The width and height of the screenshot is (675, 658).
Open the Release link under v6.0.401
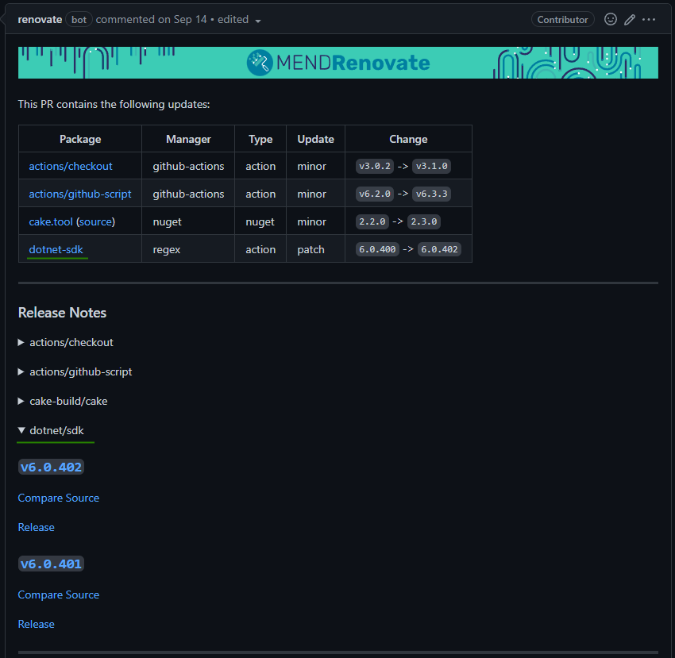click(37, 624)
